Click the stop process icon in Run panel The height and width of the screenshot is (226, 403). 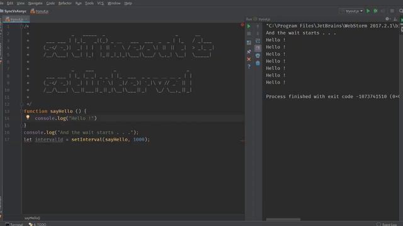pos(249,33)
